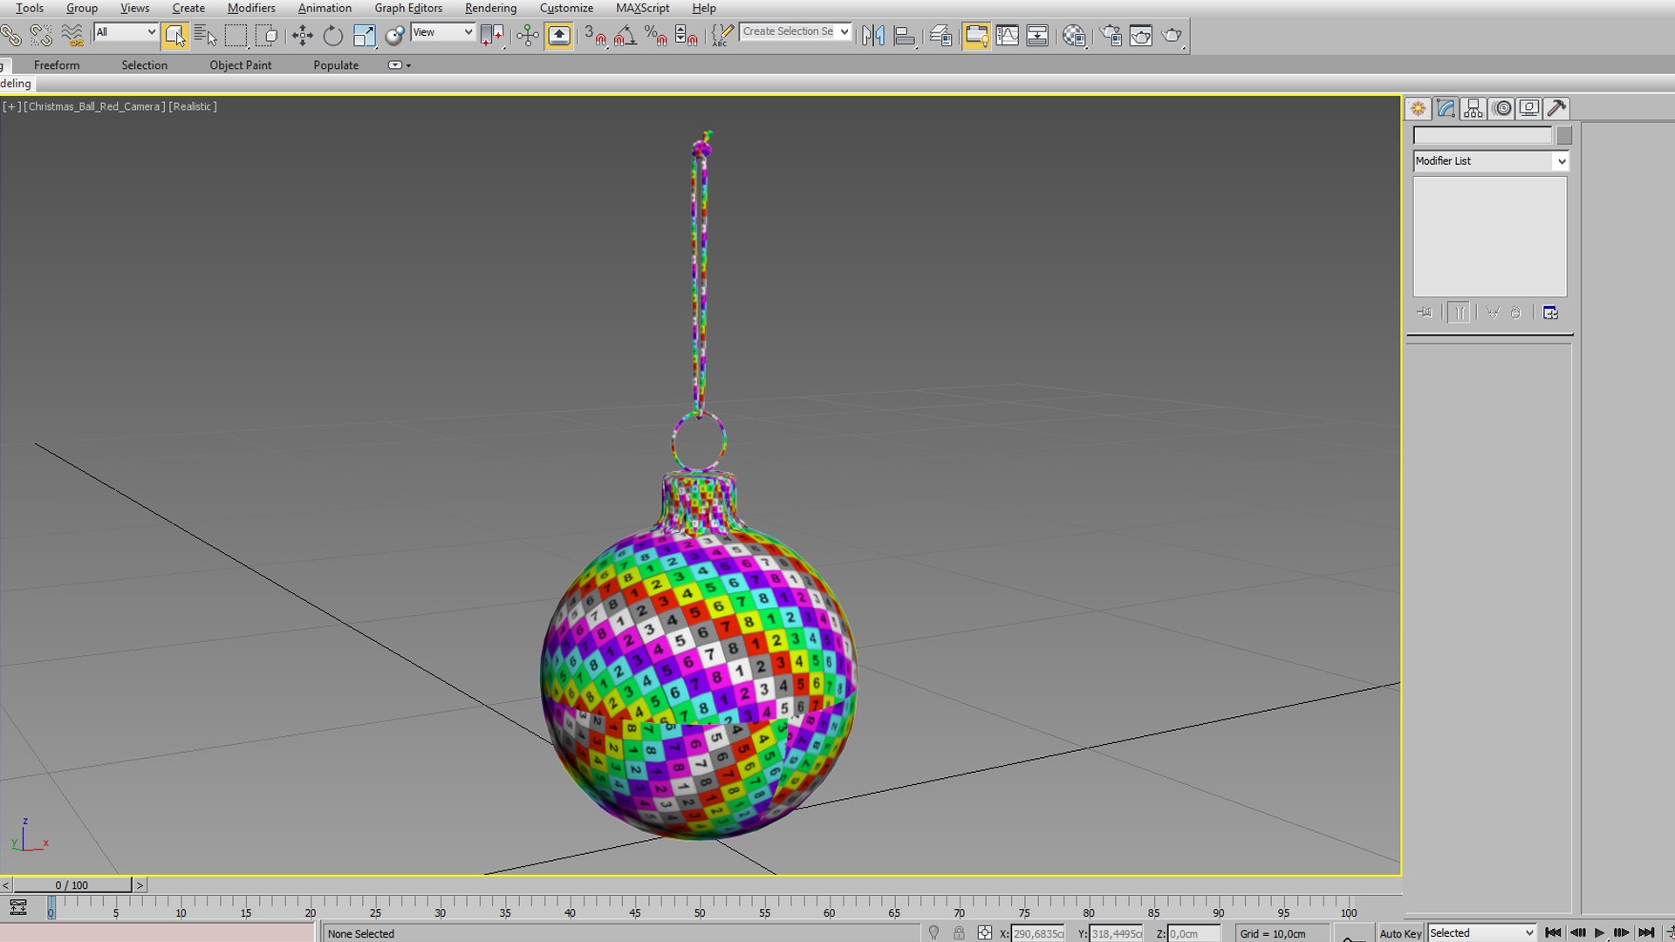Screen dimensions: 1675x942
Task: Click the Unlink Selection icon
Action: pyautogui.click(x=41, y=36)
